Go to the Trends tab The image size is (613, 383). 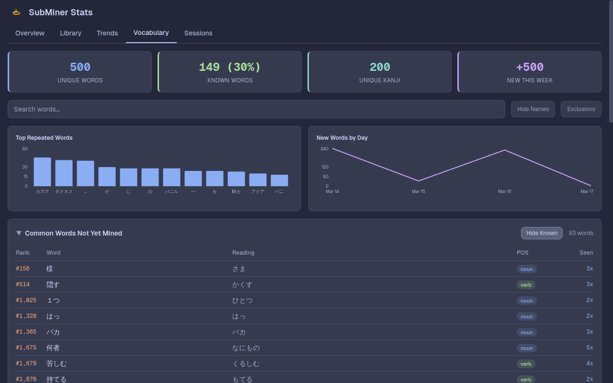(x=107, y=33)
